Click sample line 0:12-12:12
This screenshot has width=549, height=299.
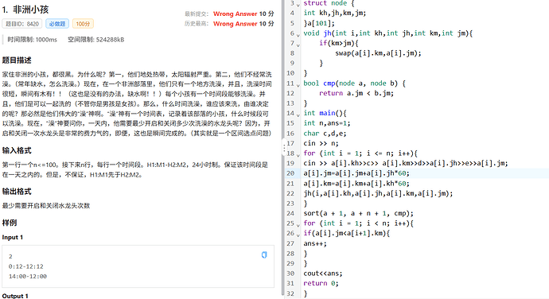click(x=26, y=266)
